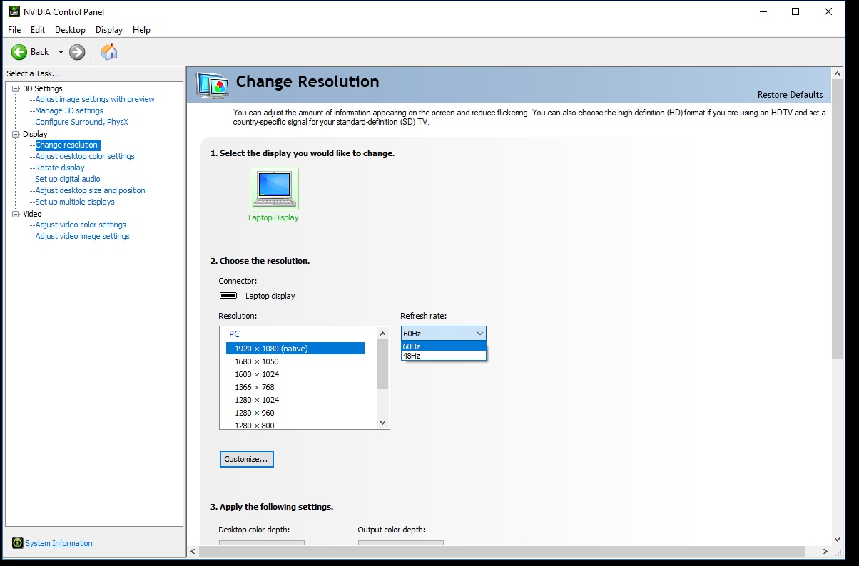Choose 60Hz in the refresh rate list

(x=443, y=346)
